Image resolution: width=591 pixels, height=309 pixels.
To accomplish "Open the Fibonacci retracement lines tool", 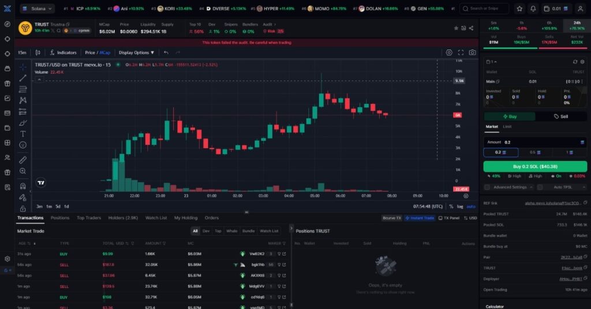I will point(23,89).
